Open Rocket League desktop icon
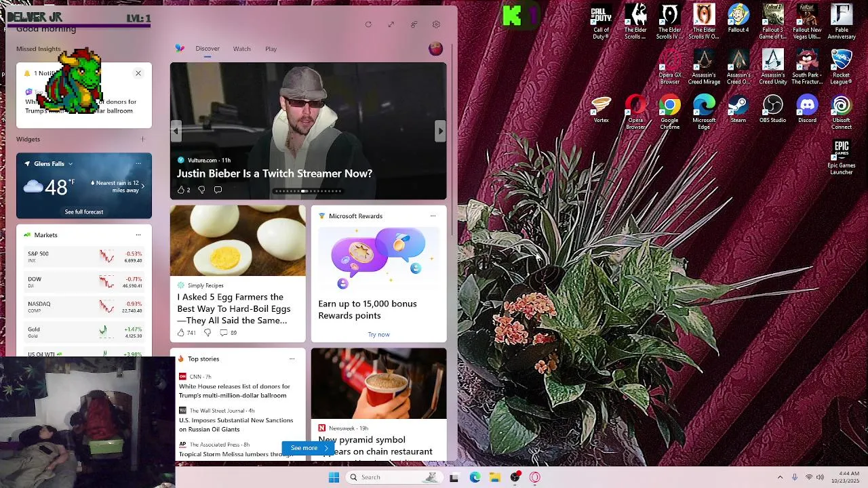Screen dimensions: 868x488 pyautogui.click(x=842, y=67)
